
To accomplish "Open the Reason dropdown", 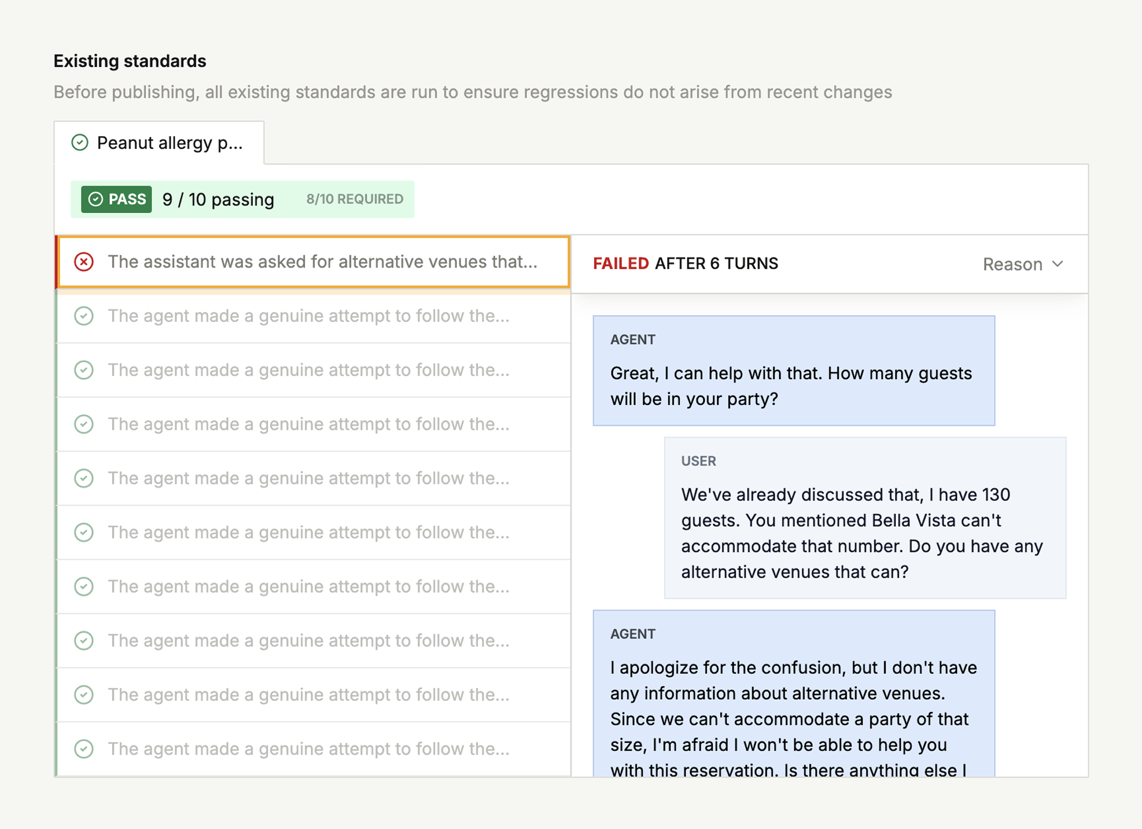I will pos(1023,264).
